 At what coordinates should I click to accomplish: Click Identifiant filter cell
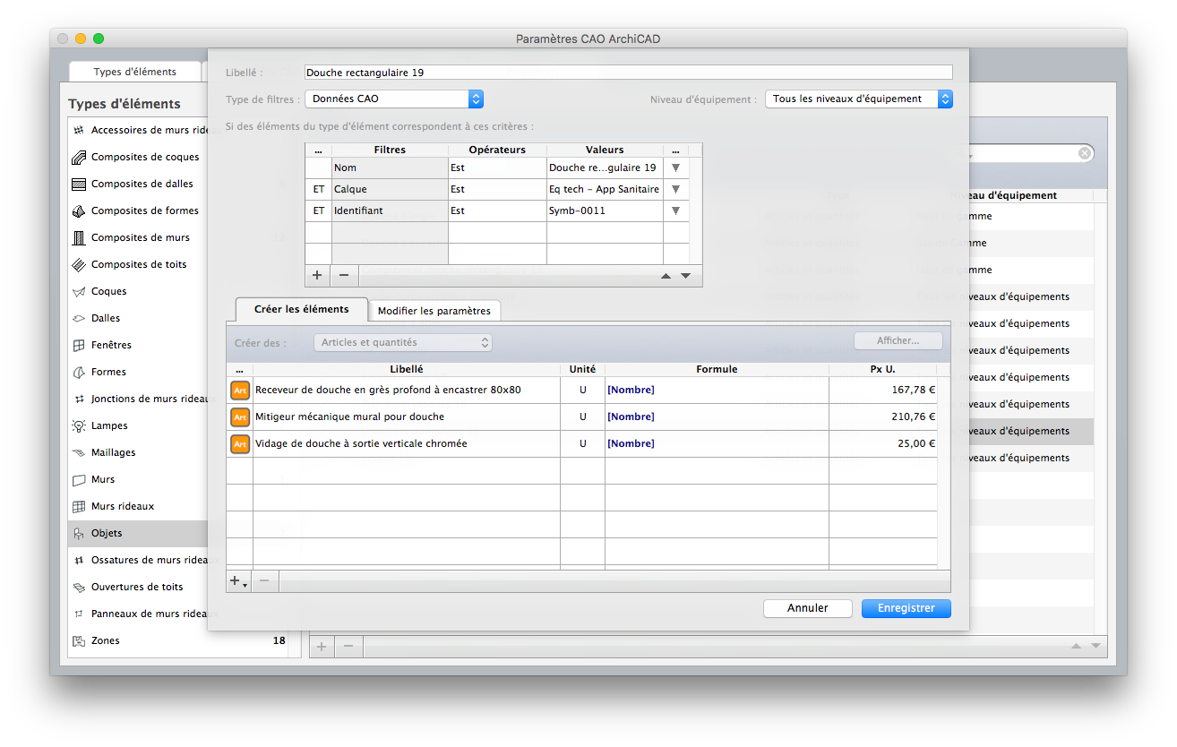point(390,210)
